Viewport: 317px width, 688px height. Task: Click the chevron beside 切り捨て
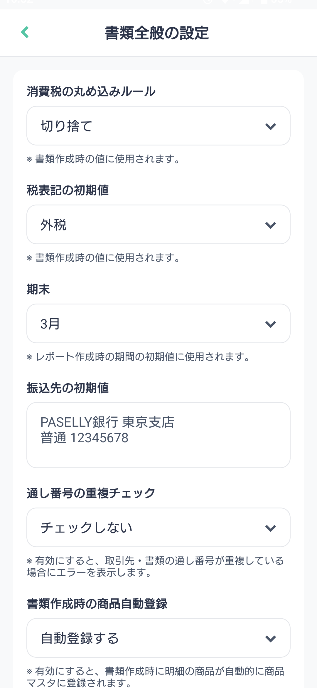tap(270, 126)
